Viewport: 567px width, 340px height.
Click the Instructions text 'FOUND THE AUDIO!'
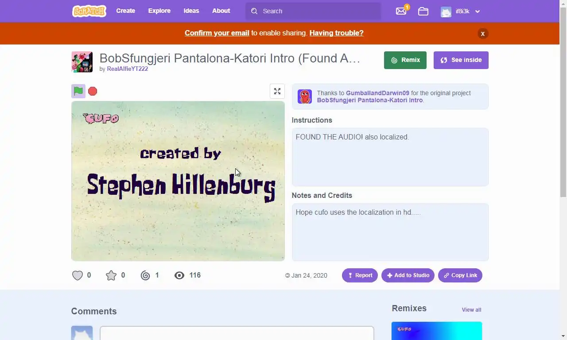point(329,137)
